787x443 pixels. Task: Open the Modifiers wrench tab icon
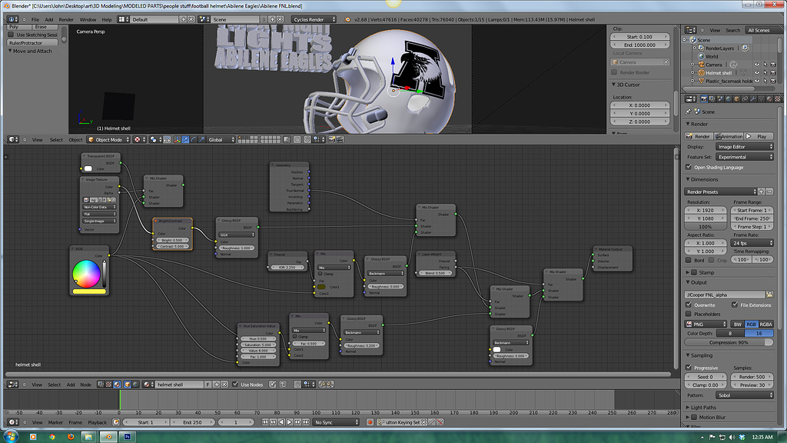pos(753,99)
